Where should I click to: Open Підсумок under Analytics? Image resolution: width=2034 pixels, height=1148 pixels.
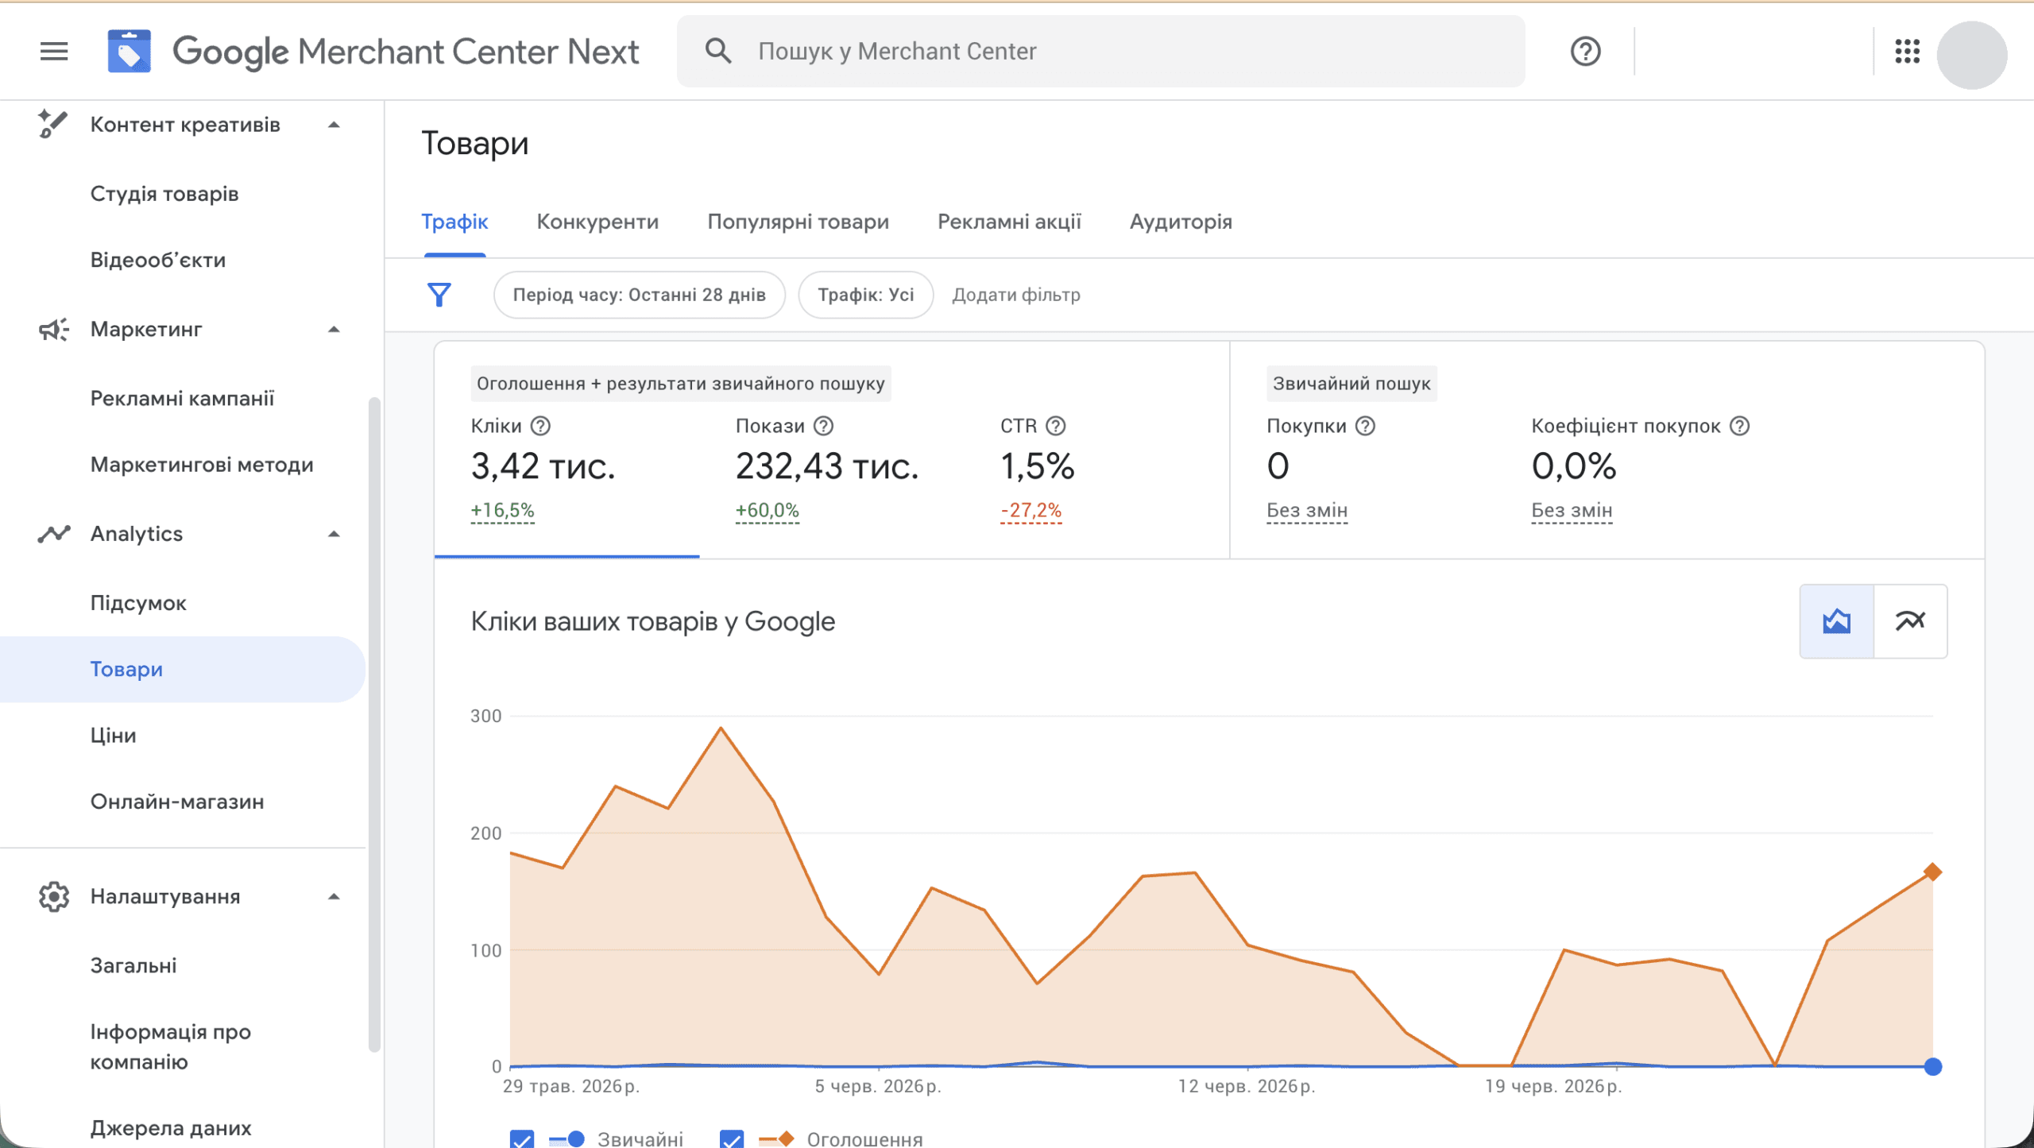click(138, 603)
